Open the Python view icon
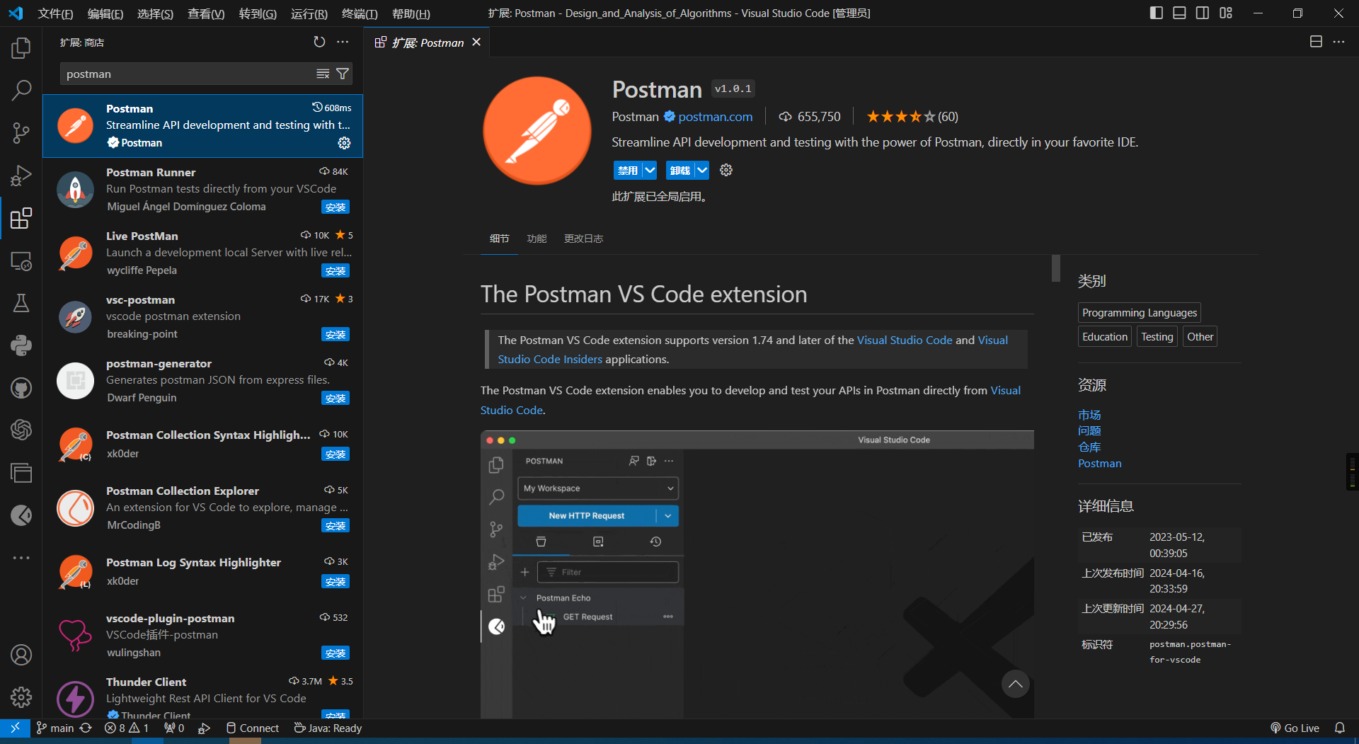Viewport: 1359px width, 744px height. 21,345
